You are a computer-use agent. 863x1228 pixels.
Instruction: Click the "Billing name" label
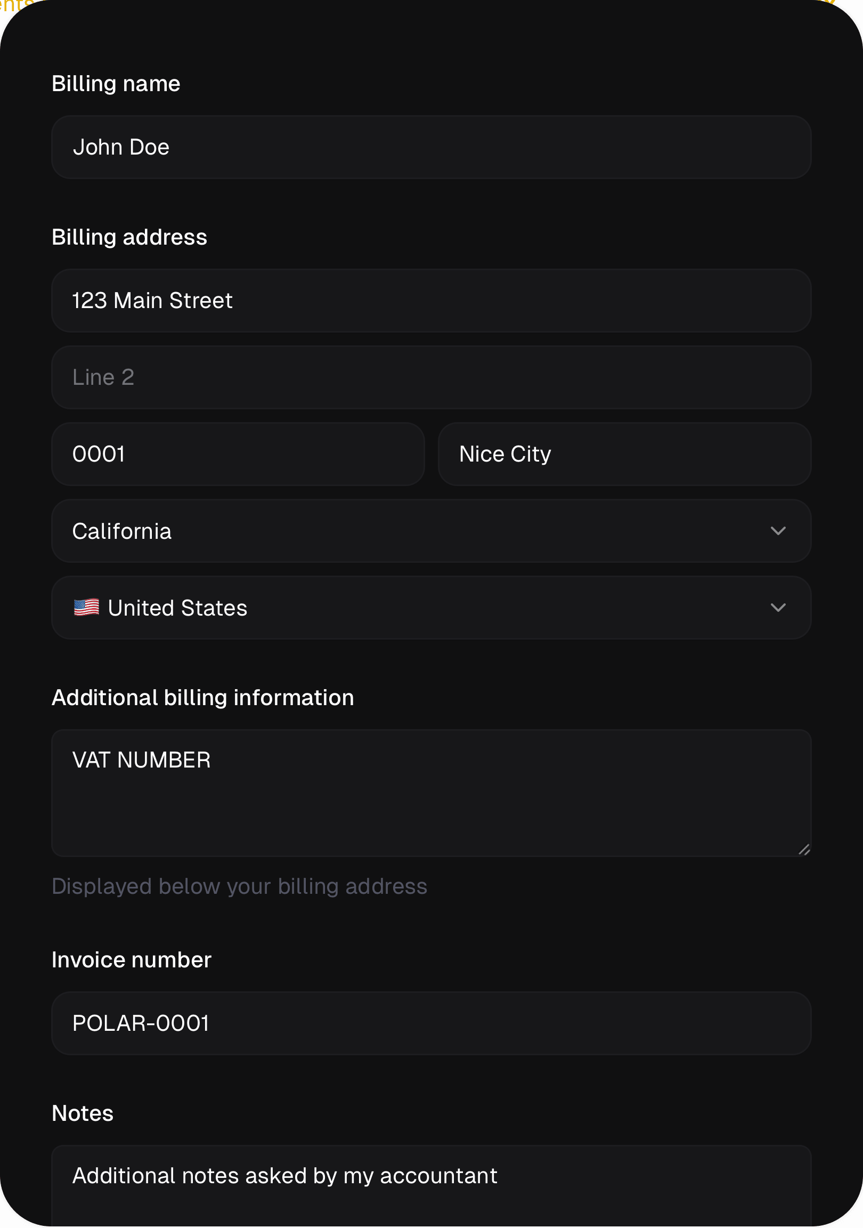point(116,84)
